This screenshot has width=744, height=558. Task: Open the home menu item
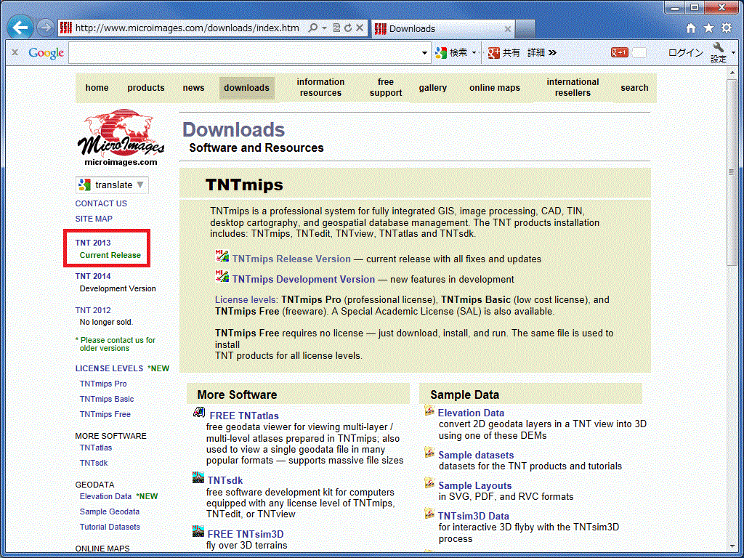pos(97,88)
